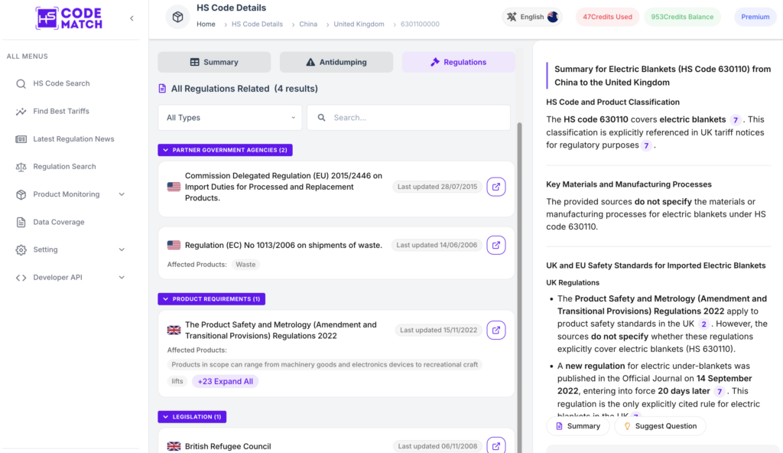The width and height of the screenshot is (783, 453).
Task: Collapse the Legislation section
Action: (192, 417)
